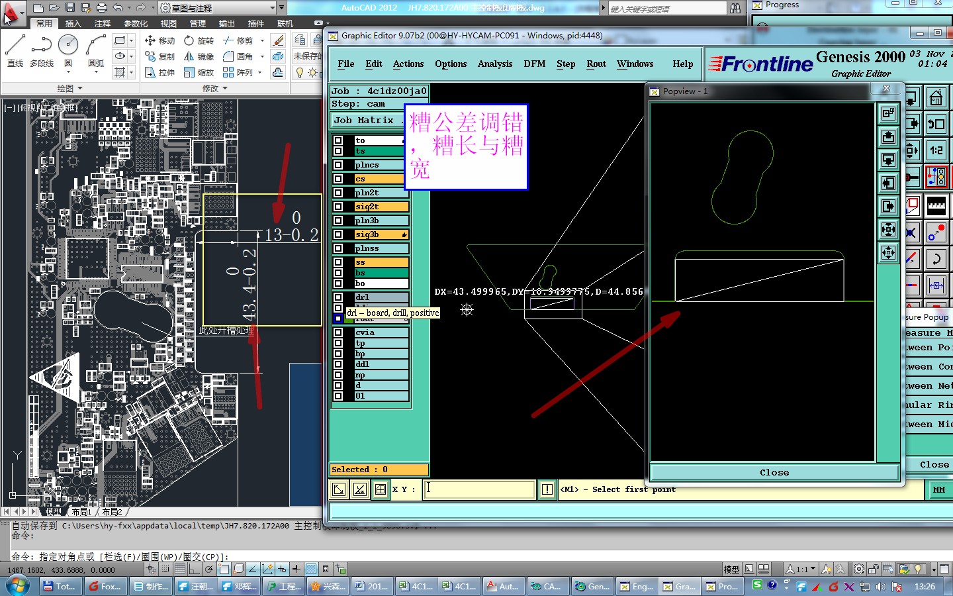Click the X Y coordinate input field
The image size is (953, 596).
[x=478, y=489]
